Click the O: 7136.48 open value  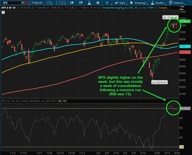click(39, 8)
